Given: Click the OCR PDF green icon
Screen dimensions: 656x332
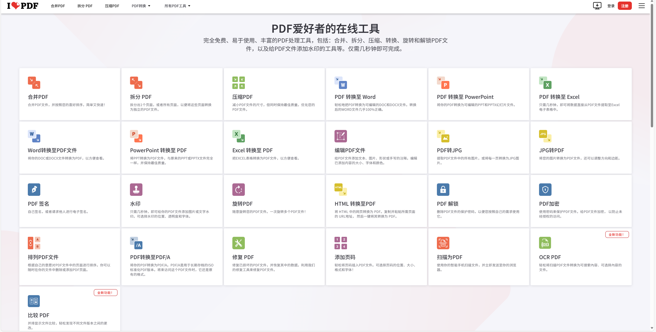Looking at the screenshot, I should pos(545,243).
